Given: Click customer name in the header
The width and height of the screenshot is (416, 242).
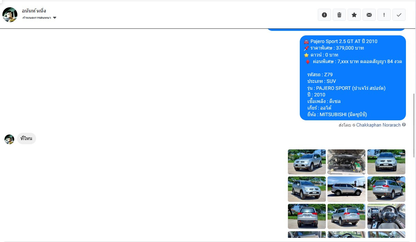Looking at the screenshot, I should click(x=34, y=11).
